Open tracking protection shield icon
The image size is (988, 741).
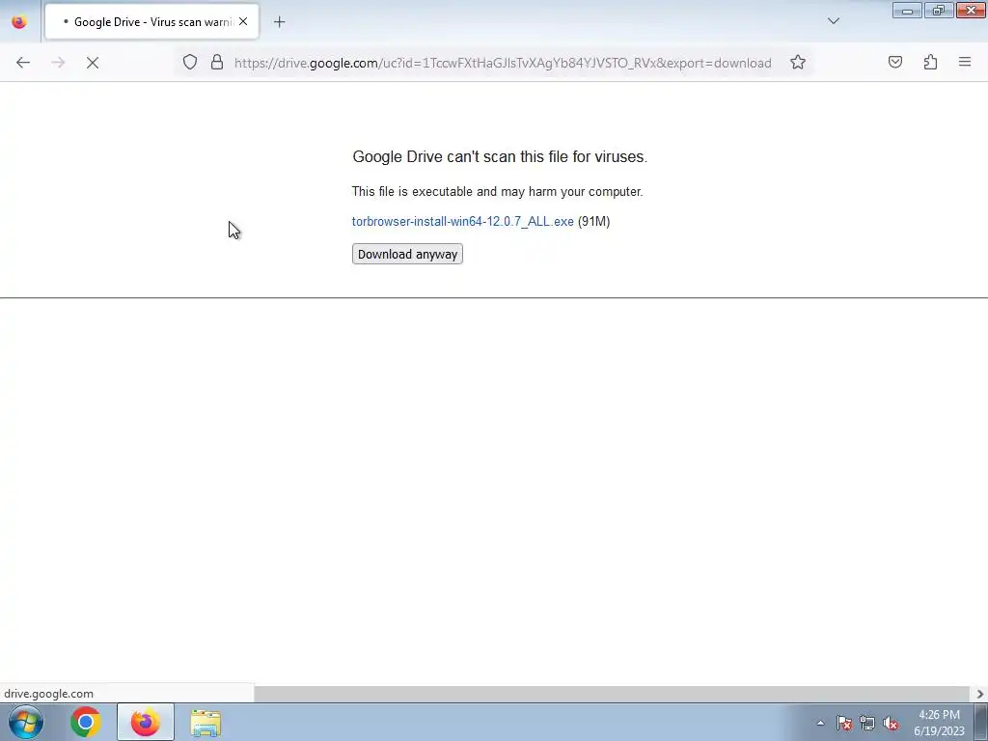[190, 63]
